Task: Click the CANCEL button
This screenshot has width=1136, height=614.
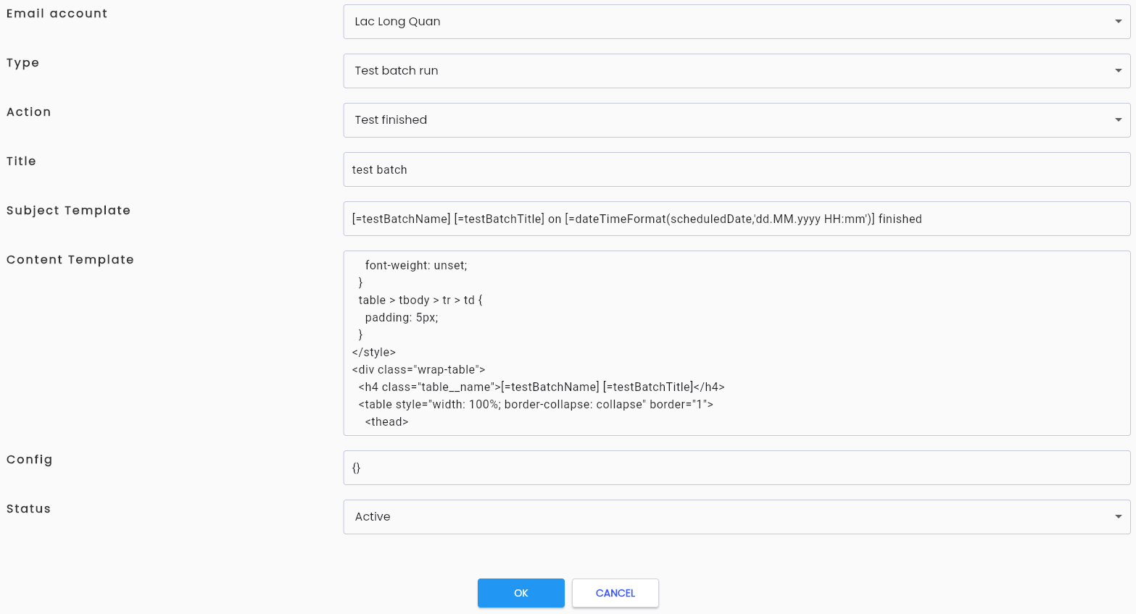Action: click(x=615, y=593)
